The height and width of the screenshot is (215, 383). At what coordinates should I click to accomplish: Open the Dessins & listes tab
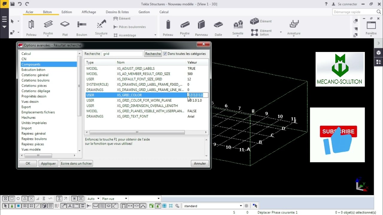117,12
